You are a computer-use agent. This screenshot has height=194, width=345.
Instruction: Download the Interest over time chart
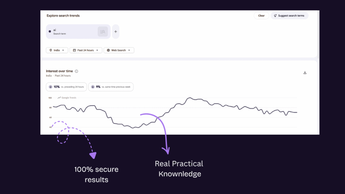pos(305,73)
